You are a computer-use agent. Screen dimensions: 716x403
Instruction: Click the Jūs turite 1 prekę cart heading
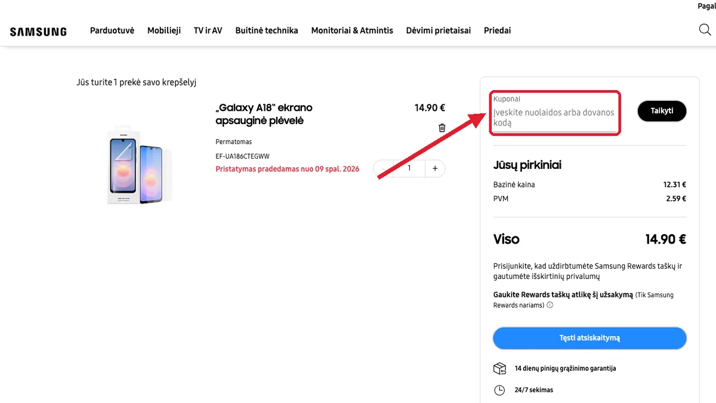pos(137,82)
